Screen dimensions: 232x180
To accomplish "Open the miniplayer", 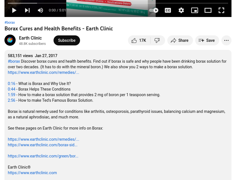I will point(195,10).
